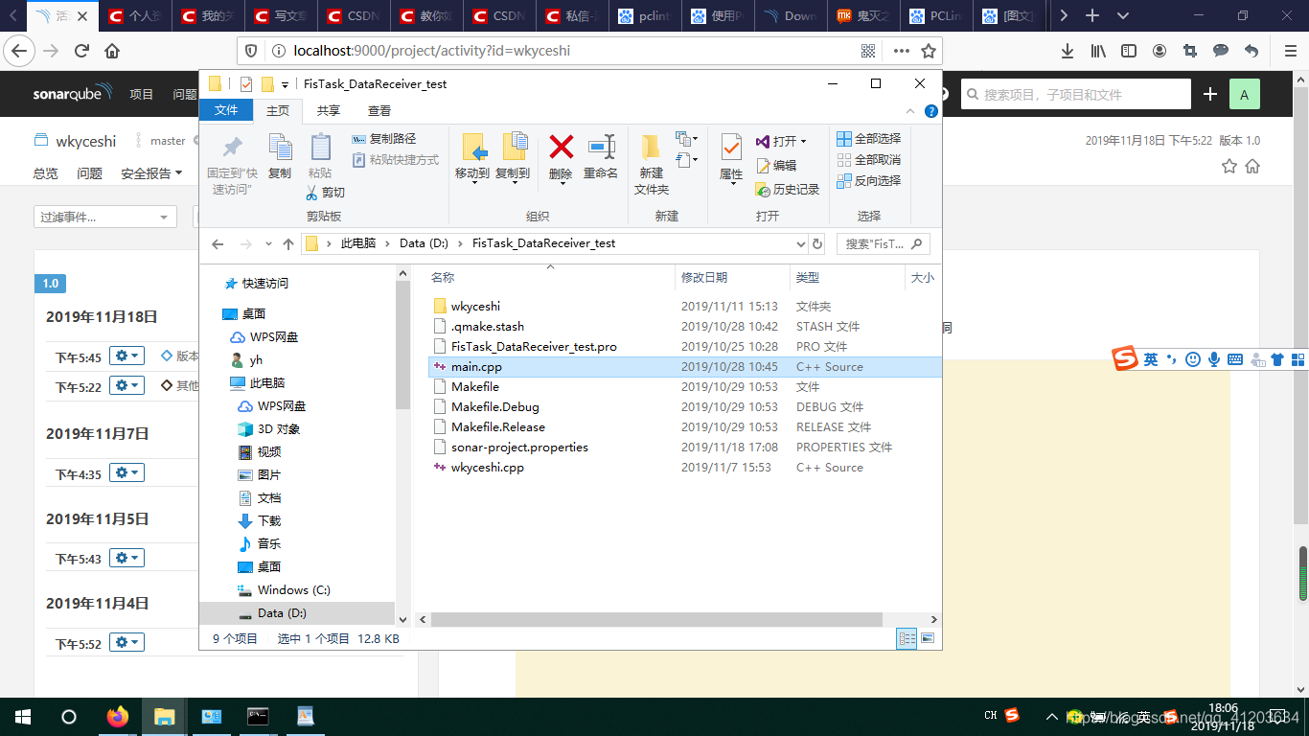Click the Paste clipboard icon
The image size is (1309, 736).
[x=320, y=148]
